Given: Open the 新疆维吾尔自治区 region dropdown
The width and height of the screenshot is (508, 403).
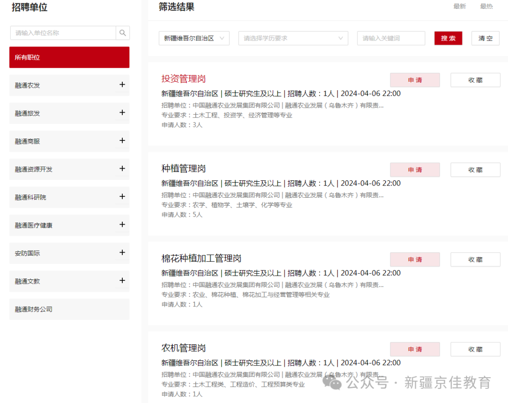Looking at the screenshot, I should tap(194, 38).
